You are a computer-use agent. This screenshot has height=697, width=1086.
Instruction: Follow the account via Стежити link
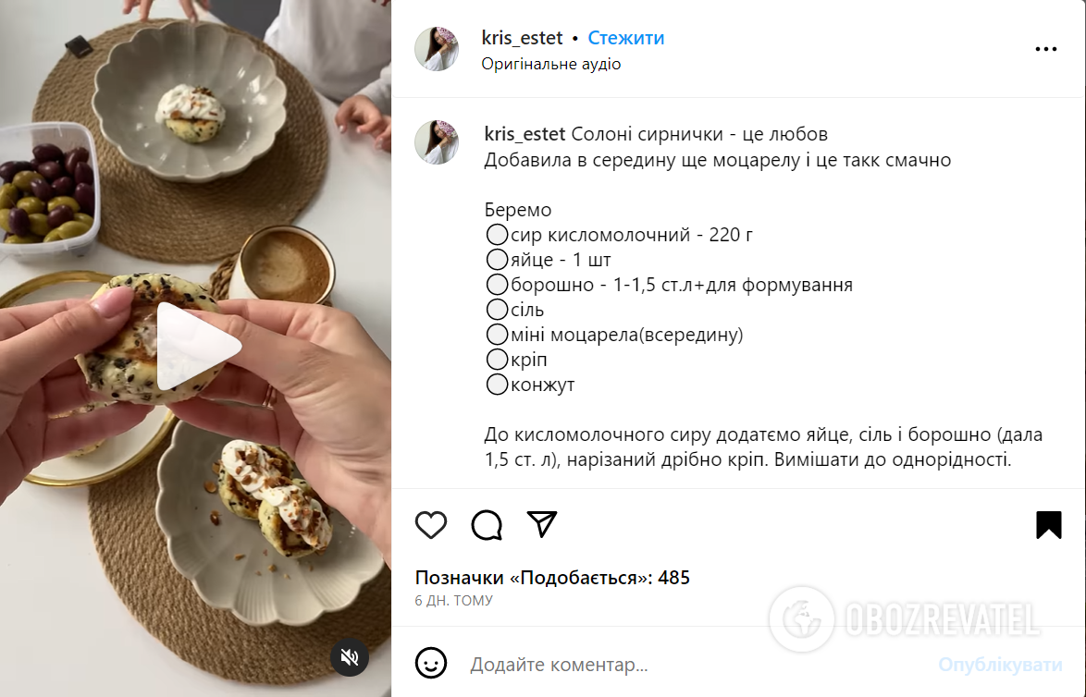(x=625, y=38)
